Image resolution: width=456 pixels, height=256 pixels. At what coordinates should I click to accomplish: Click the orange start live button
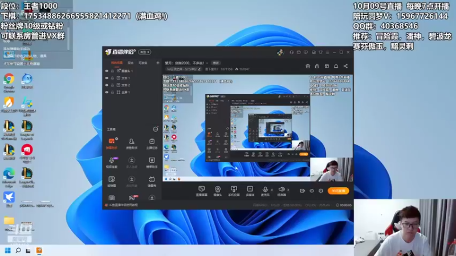[338, 191]
